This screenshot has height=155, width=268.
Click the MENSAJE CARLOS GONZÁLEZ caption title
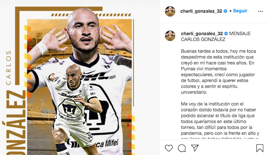click(216, 36)
